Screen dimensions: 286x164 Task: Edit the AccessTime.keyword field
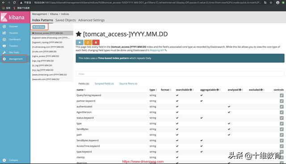[x=282, y=146]
